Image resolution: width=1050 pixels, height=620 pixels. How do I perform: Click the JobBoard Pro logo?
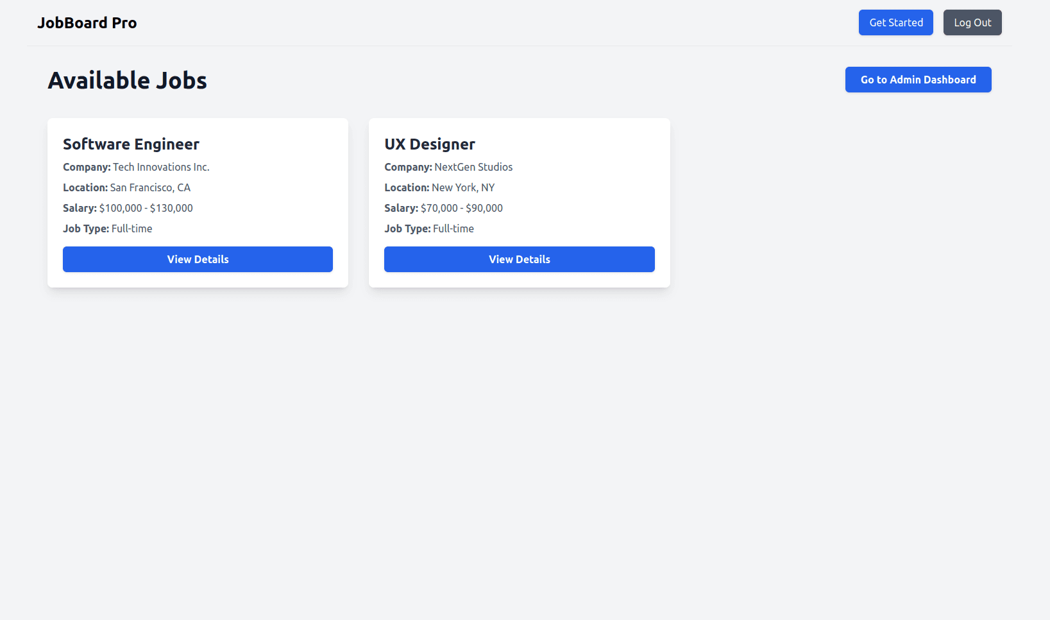coord(87,23)
